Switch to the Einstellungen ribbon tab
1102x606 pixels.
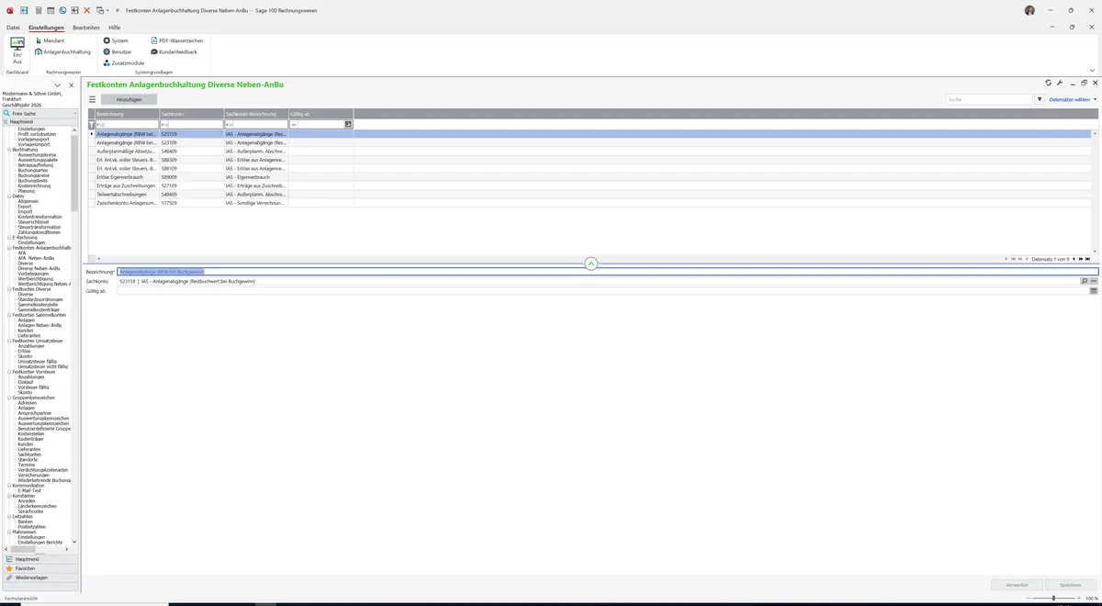coord(46,28)
